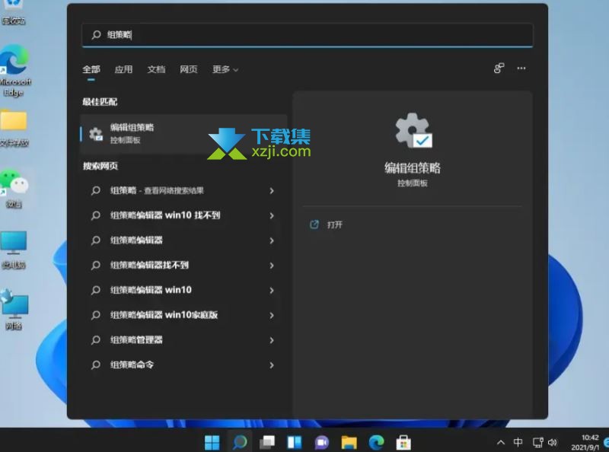The width and height of the screenshot is (609, 452).
Task: Click the search icon beside 组策略命令
Action: (96, 365)
